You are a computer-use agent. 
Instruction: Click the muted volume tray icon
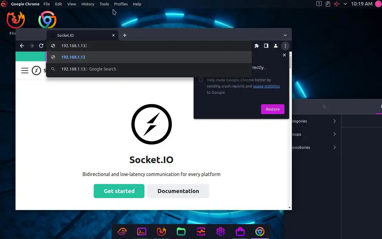click(337, 4)
